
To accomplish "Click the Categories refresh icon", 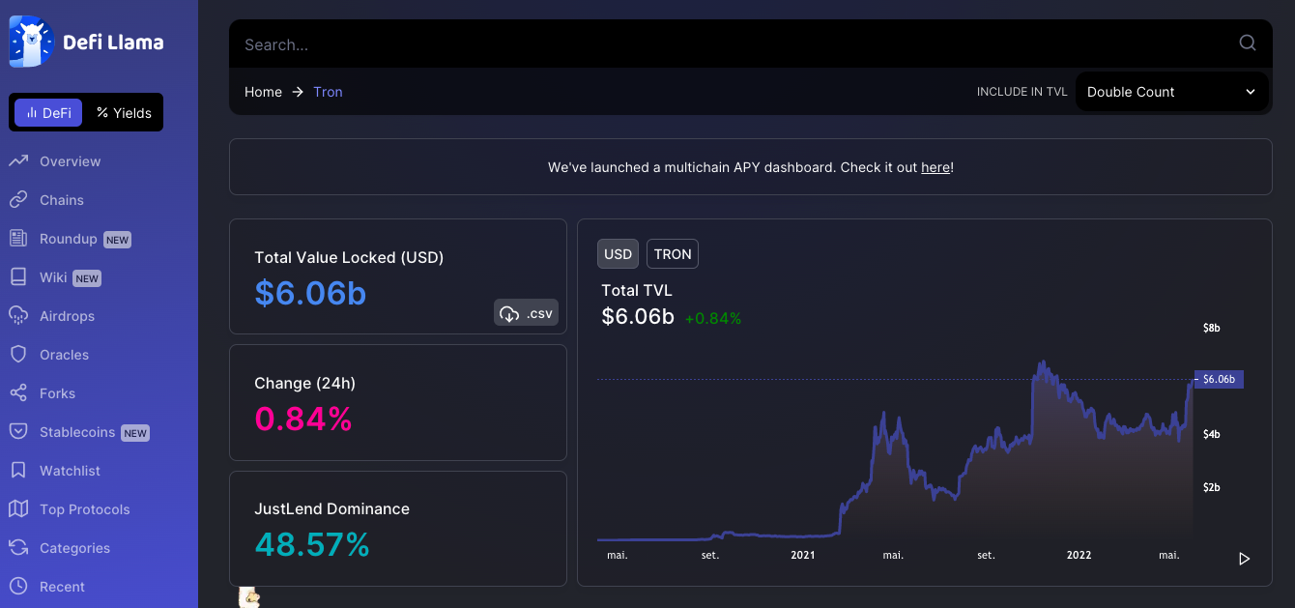I will pyautogui.click(x=18, y=548).
